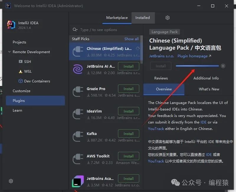Click the download progress bar
The height and width of the screenshot is (192, 236).
[197, 66]
